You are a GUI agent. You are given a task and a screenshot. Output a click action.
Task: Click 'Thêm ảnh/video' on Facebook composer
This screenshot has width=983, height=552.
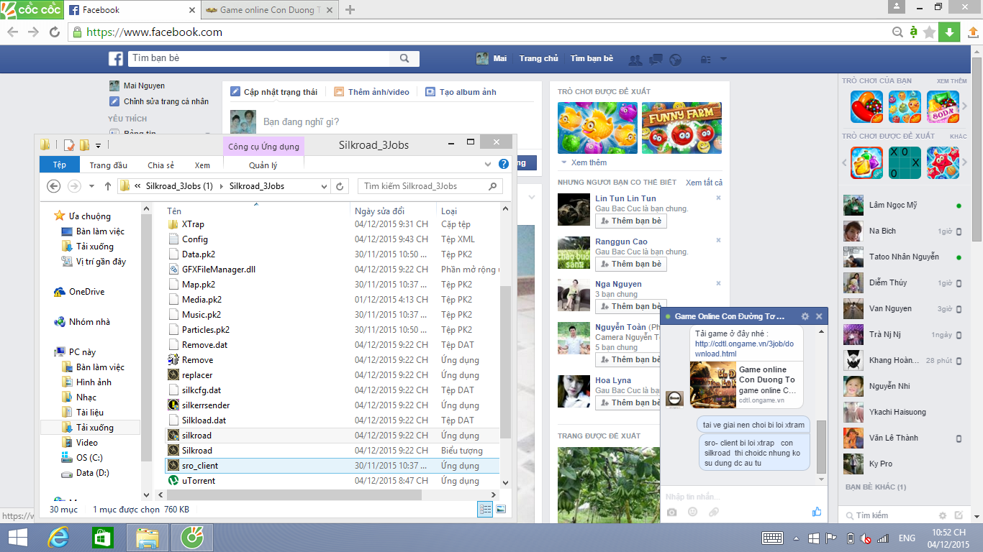(x=371, y=92)
